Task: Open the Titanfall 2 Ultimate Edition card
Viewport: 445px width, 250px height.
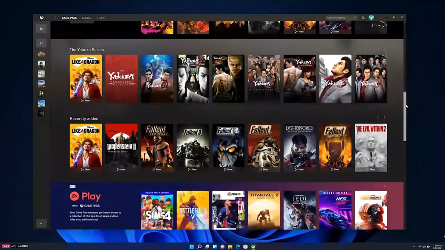Action: (x=264, y=210)
